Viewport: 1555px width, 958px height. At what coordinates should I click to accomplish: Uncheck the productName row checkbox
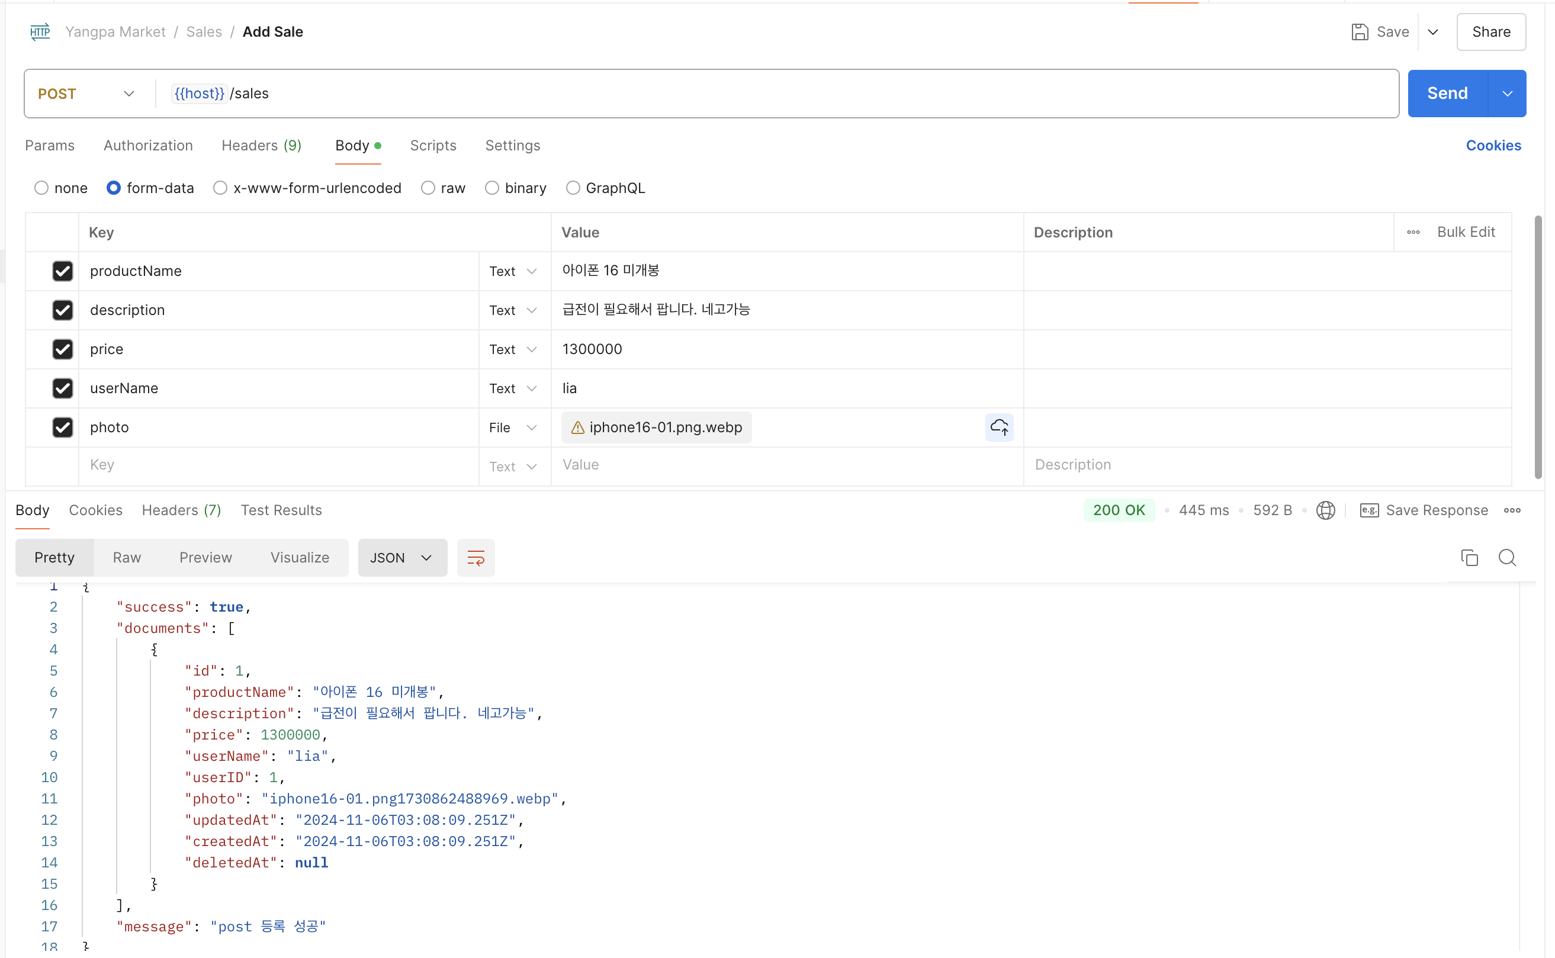point(62,271)
